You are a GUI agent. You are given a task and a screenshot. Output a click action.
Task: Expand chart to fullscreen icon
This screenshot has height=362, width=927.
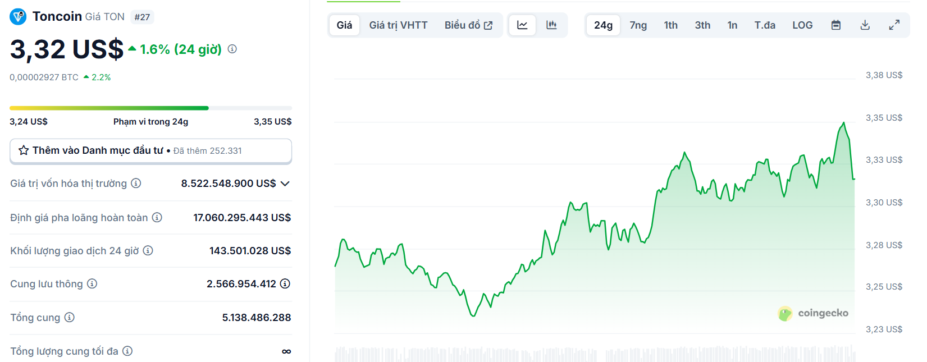click(x=894, y=25)
